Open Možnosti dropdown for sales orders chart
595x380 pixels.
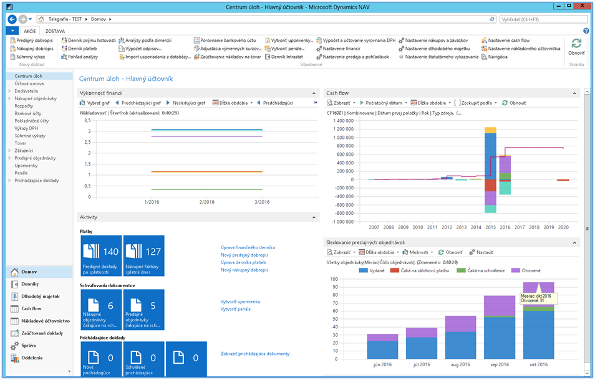click(x=418, y=252)
